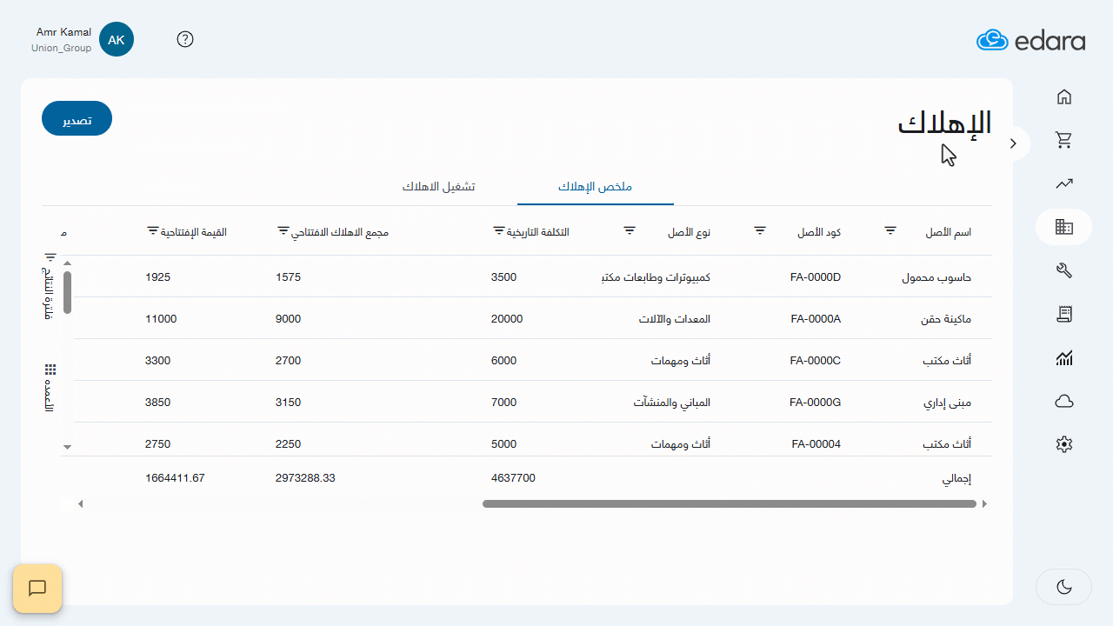Screen dimensions: 1113x626
Task: Open the filters side panel tab
Action: [50, 287]
